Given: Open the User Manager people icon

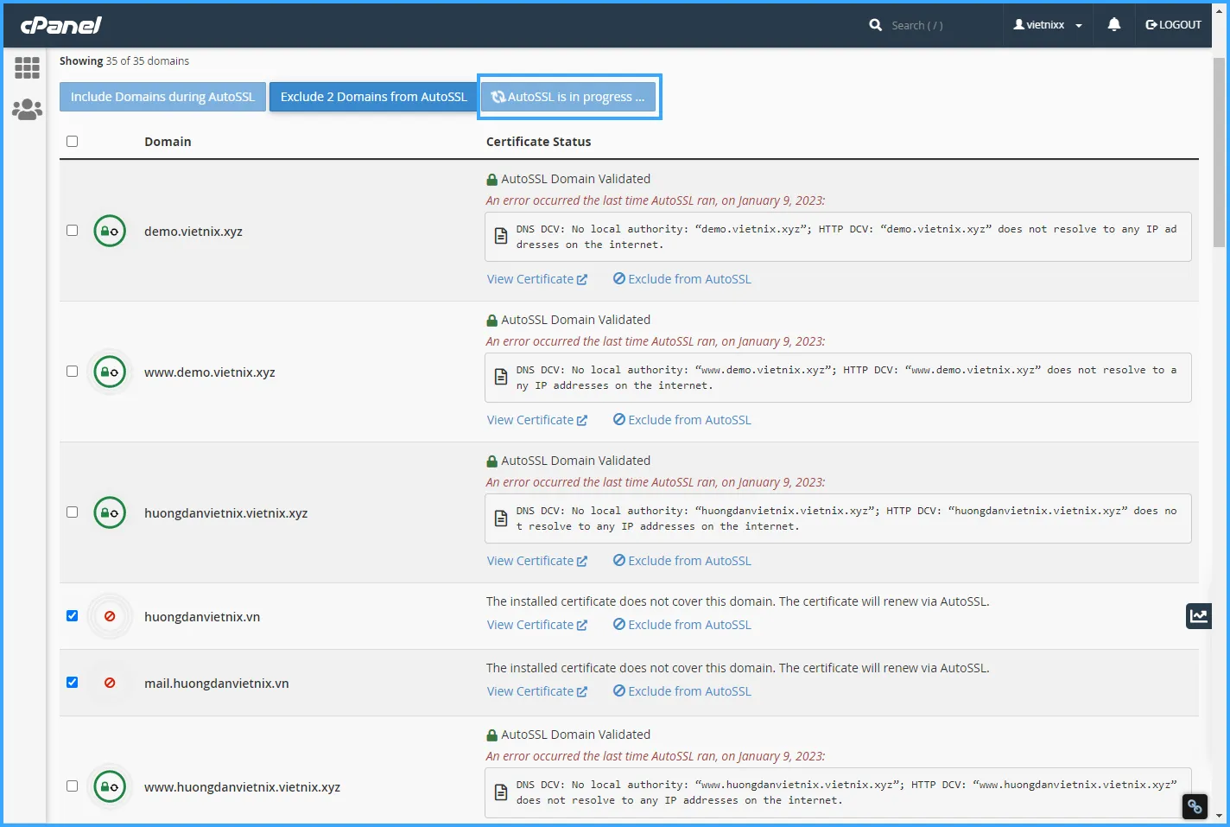Looking at the screenshot, I should click(x=27, y=109).
